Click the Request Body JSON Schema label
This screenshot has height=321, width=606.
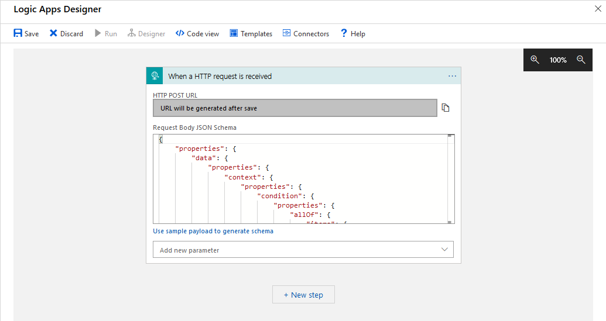(194, 127)
